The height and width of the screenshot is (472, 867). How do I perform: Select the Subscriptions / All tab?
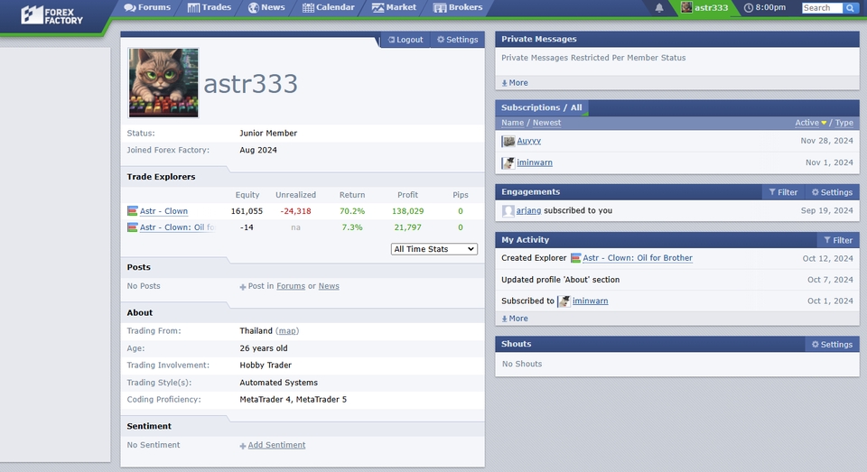pyautogui.click(x=541, y=107)
